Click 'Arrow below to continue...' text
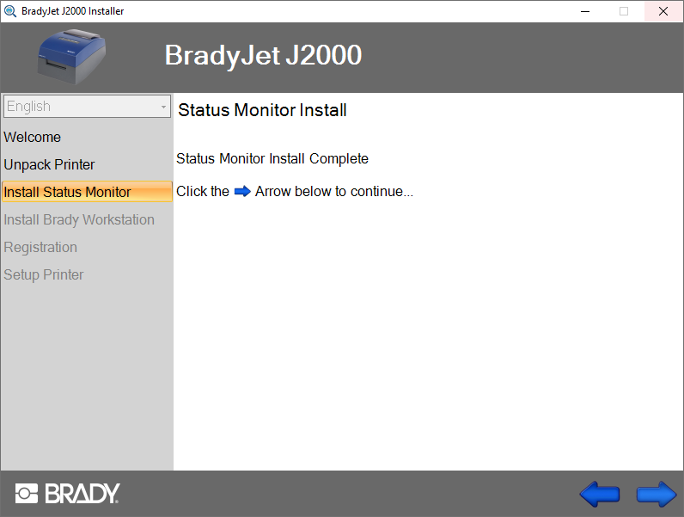684x517 pixels. click(x=334, y=191)
